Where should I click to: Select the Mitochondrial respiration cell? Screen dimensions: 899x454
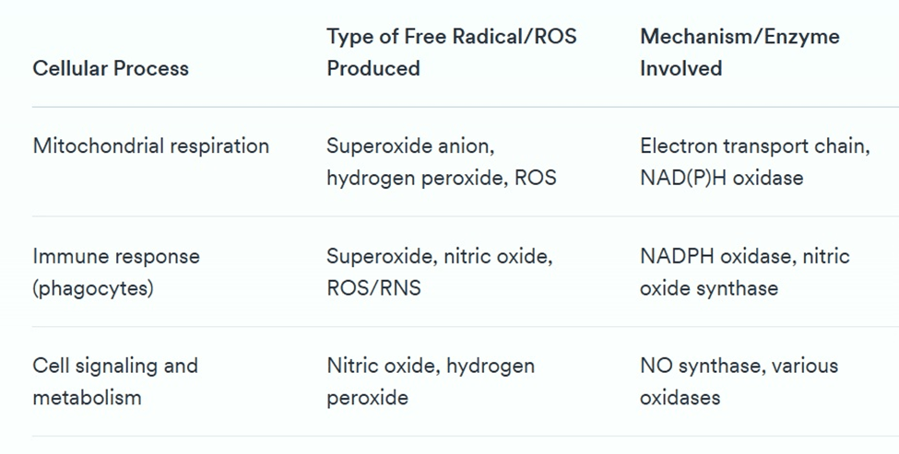point(150,146)
